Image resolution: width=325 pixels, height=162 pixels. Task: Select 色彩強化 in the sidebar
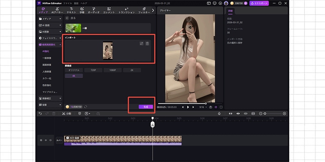tap(47, 85)
